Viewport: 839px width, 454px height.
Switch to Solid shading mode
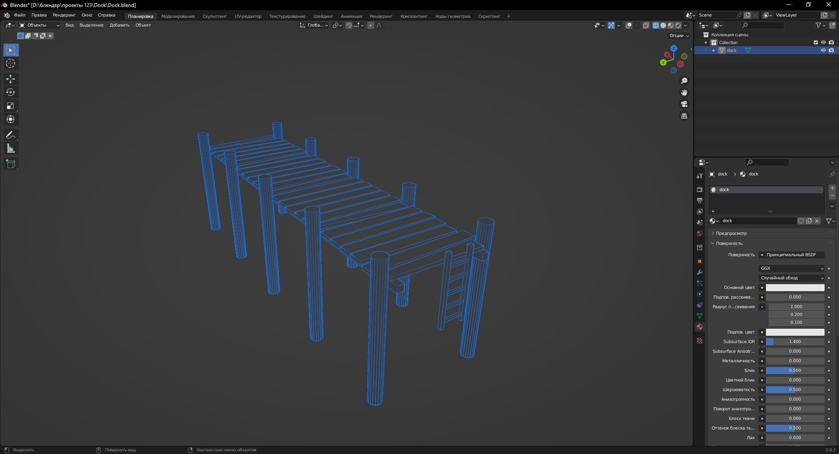(x=663, y=25)
